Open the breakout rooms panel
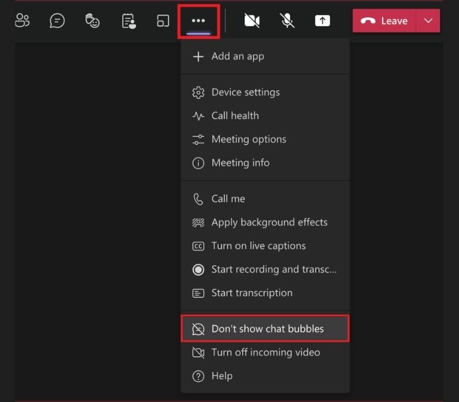This screenshot has width=459, height=402. (x=127, y=20)
